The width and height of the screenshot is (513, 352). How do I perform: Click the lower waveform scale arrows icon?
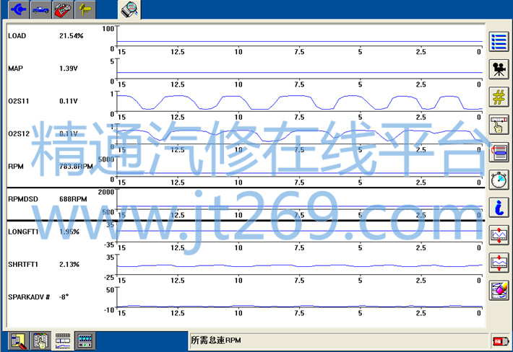pos(499,263)
